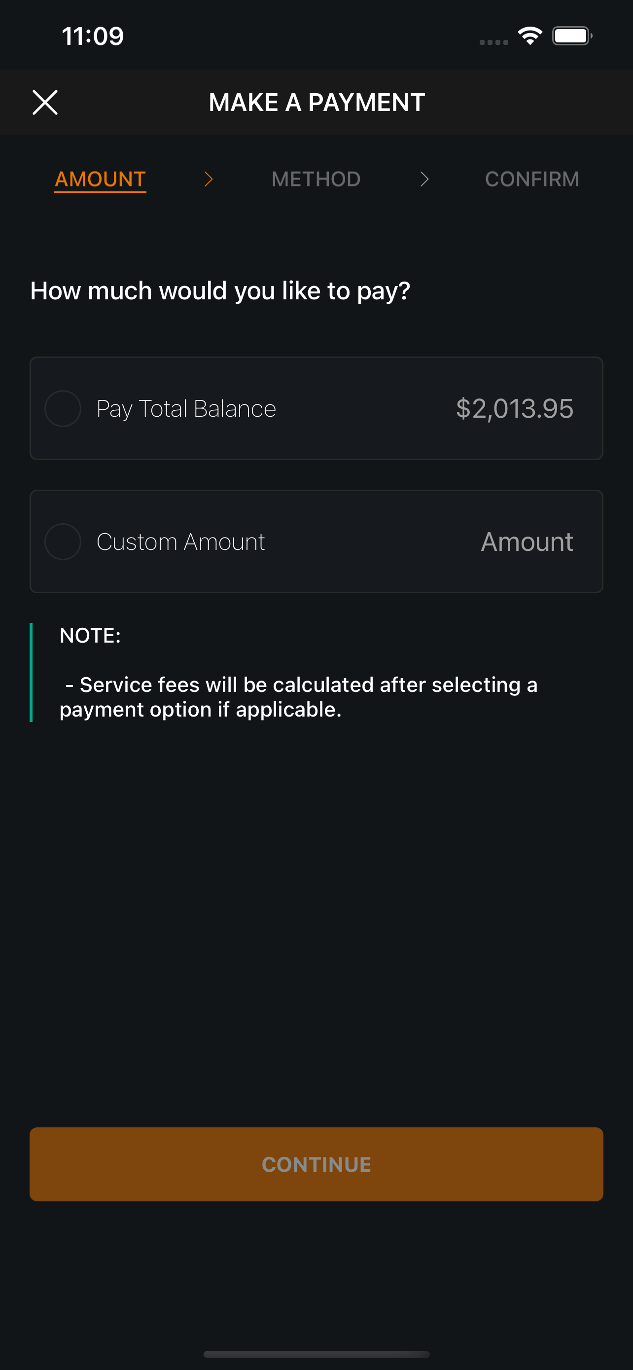
Task: Tap the Custom Amount label
Action: [181, 542]
